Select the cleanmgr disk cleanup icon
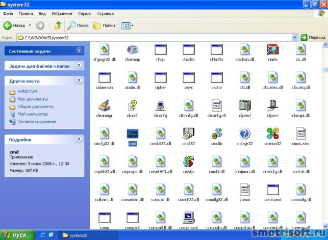The width and height of the screenshot is (328, 240). coord(104,105)
